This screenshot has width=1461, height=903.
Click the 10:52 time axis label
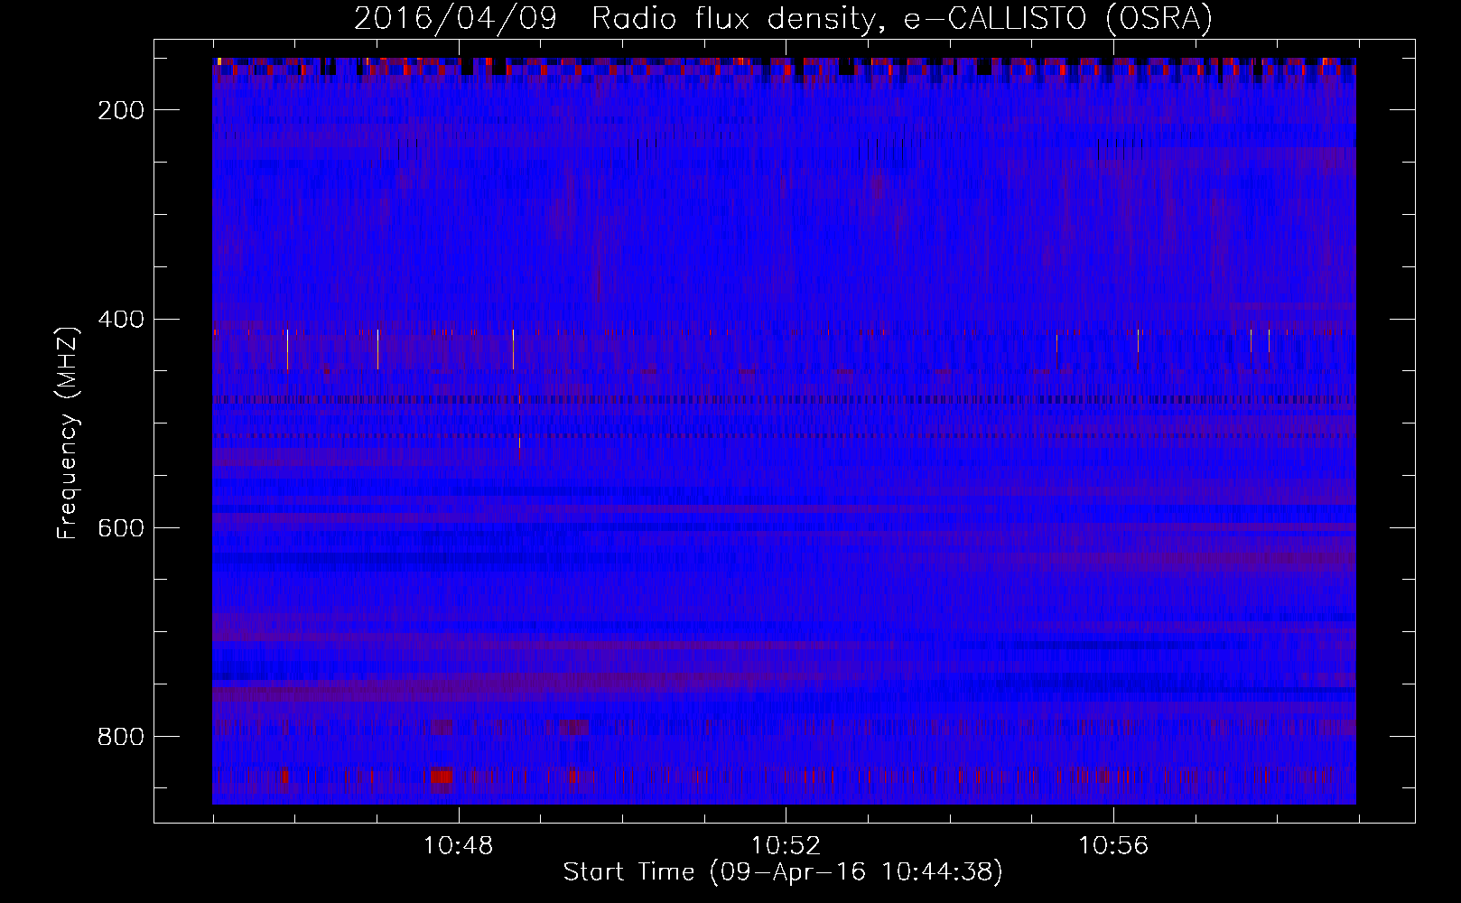pyautogui.click(x=786, y=845)
